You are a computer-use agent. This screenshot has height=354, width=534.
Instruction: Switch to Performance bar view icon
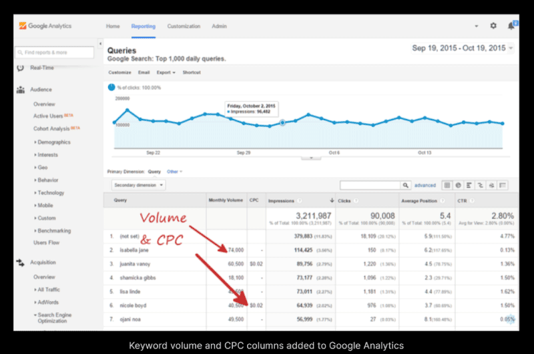coord(469,185)
